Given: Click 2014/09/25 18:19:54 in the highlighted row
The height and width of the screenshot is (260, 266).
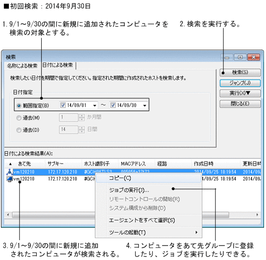Looking at the screenshot, I should (215, 172).
